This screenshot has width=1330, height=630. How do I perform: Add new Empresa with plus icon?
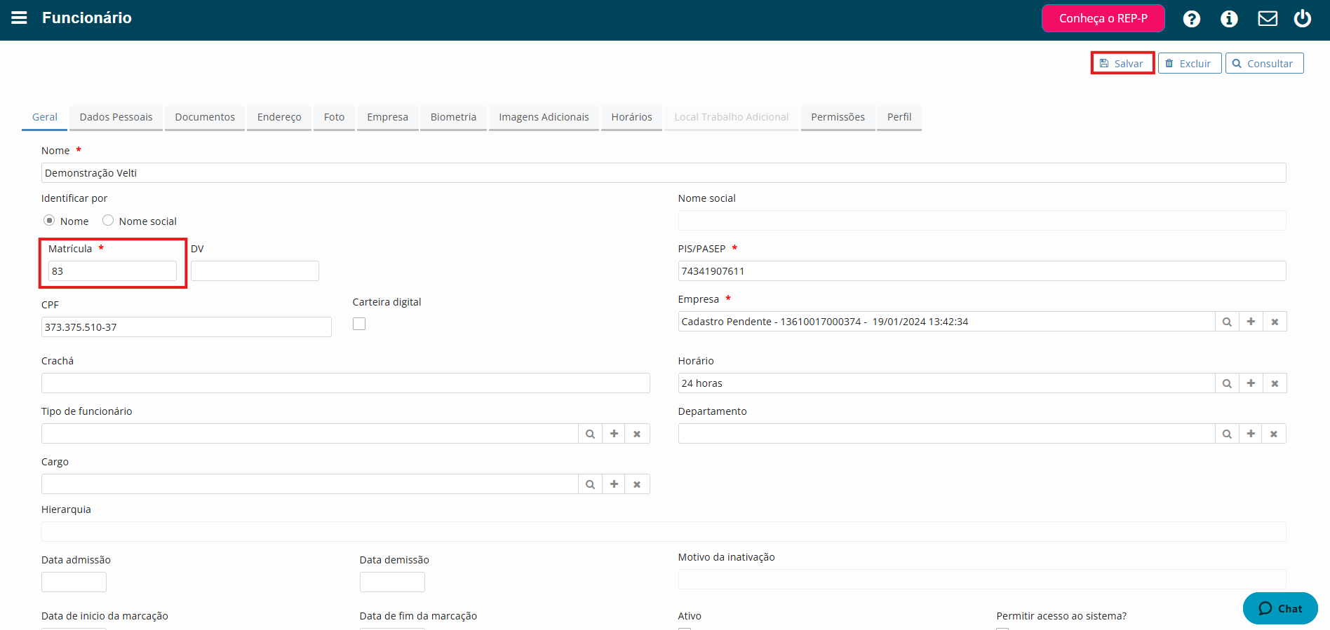tap(1251, 322)
